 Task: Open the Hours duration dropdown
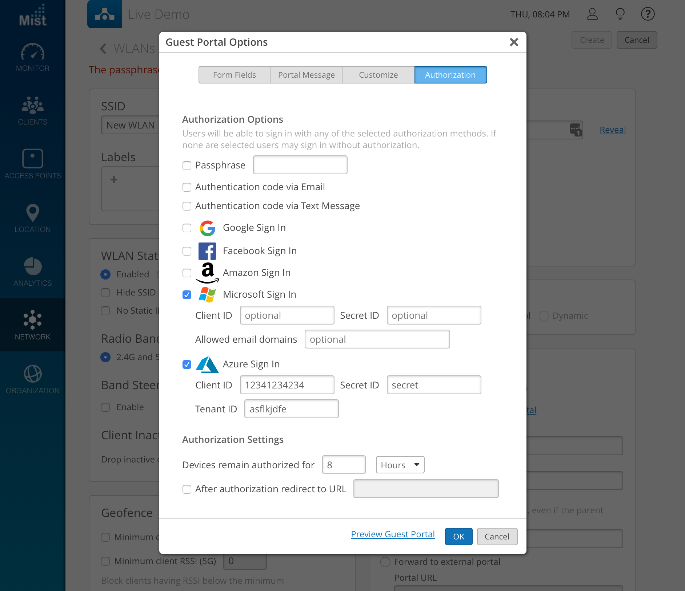coord(400,465)
